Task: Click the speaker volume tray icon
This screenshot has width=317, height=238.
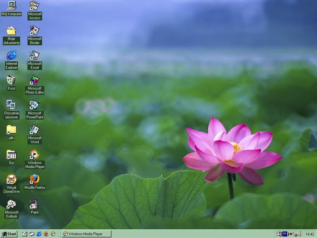Action: pyautogui.click(x=300, y=234)
